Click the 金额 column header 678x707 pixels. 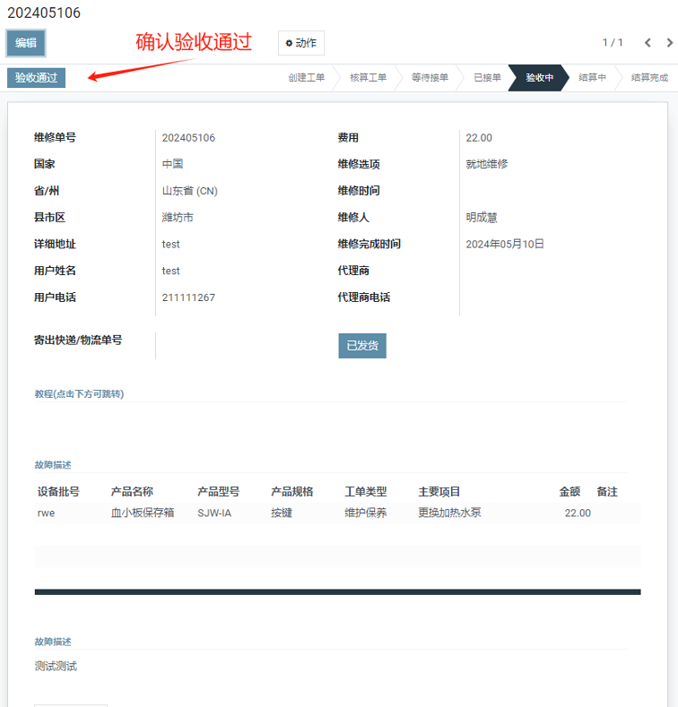point(569,492)
